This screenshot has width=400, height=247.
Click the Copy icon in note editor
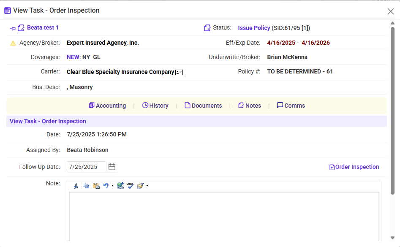click(86, 186)
